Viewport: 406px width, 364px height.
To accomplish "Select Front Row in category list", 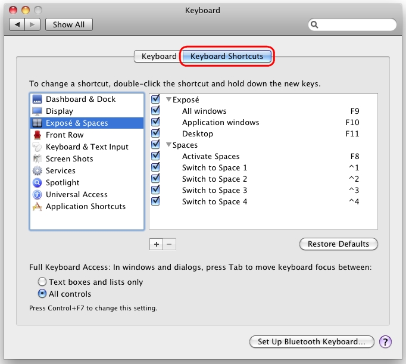I will click(x=87, y=135).
